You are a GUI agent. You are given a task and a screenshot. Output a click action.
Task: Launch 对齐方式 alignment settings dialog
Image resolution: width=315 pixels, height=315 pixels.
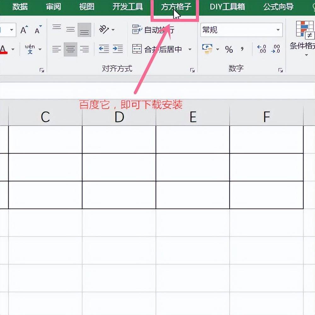(192, 70)
